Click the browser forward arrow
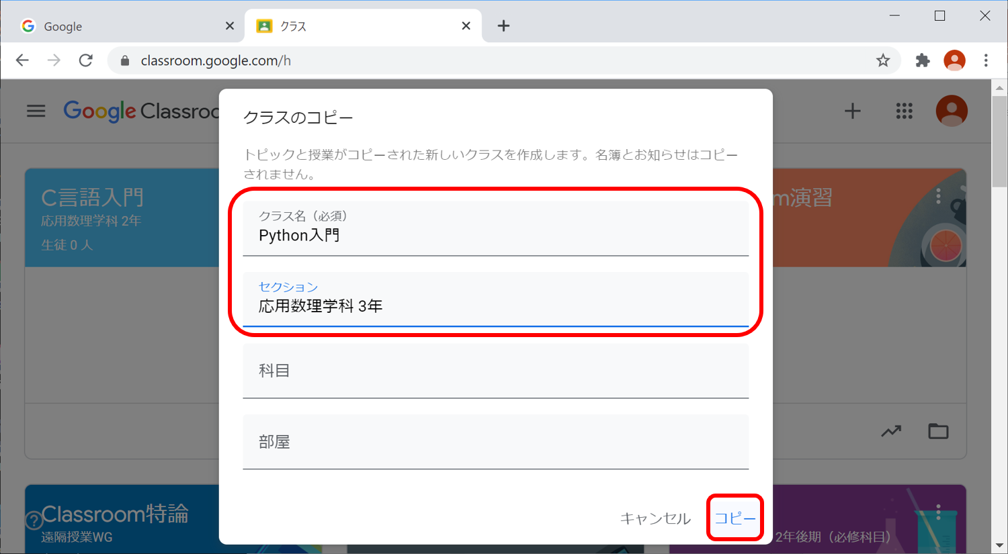1008x554 pixels. coord(54,60)
